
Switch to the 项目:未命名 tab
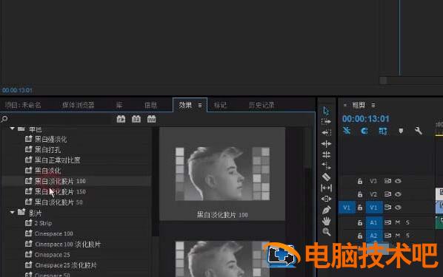coord(23,105)
